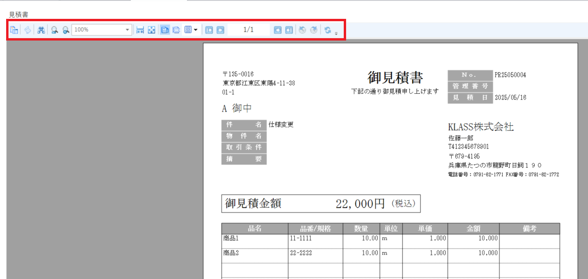
Task: Fit page width using the width icon
Action: [140, 30]
